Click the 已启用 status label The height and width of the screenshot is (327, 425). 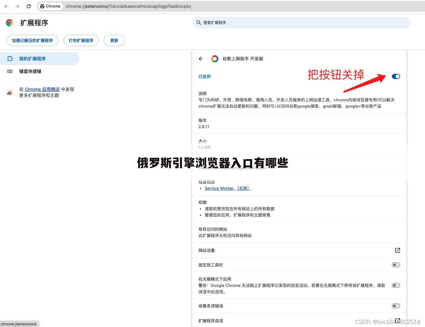point(205,76)
